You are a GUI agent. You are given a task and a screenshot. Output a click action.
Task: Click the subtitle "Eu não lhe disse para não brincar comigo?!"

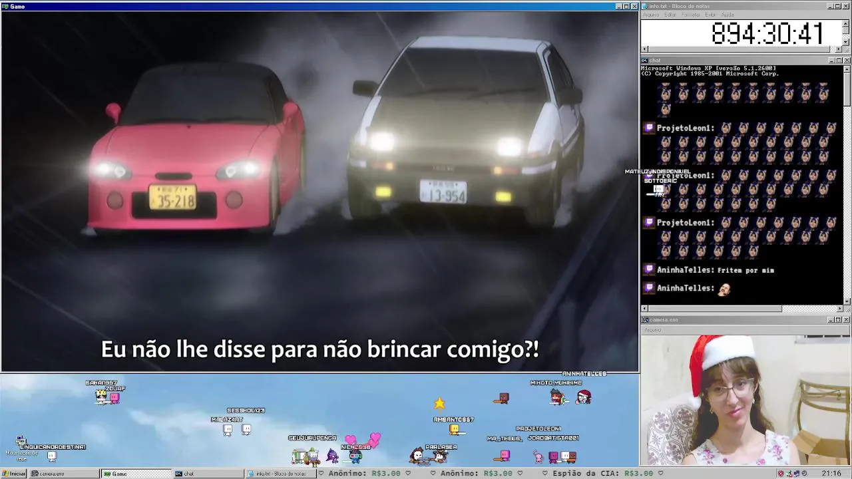319,349
